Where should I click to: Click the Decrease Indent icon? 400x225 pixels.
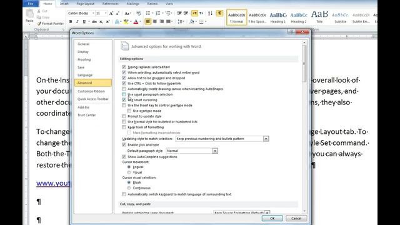click(x=179, y=13)
